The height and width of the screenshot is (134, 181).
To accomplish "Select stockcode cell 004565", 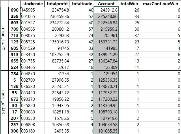I will tap(32, 29).
